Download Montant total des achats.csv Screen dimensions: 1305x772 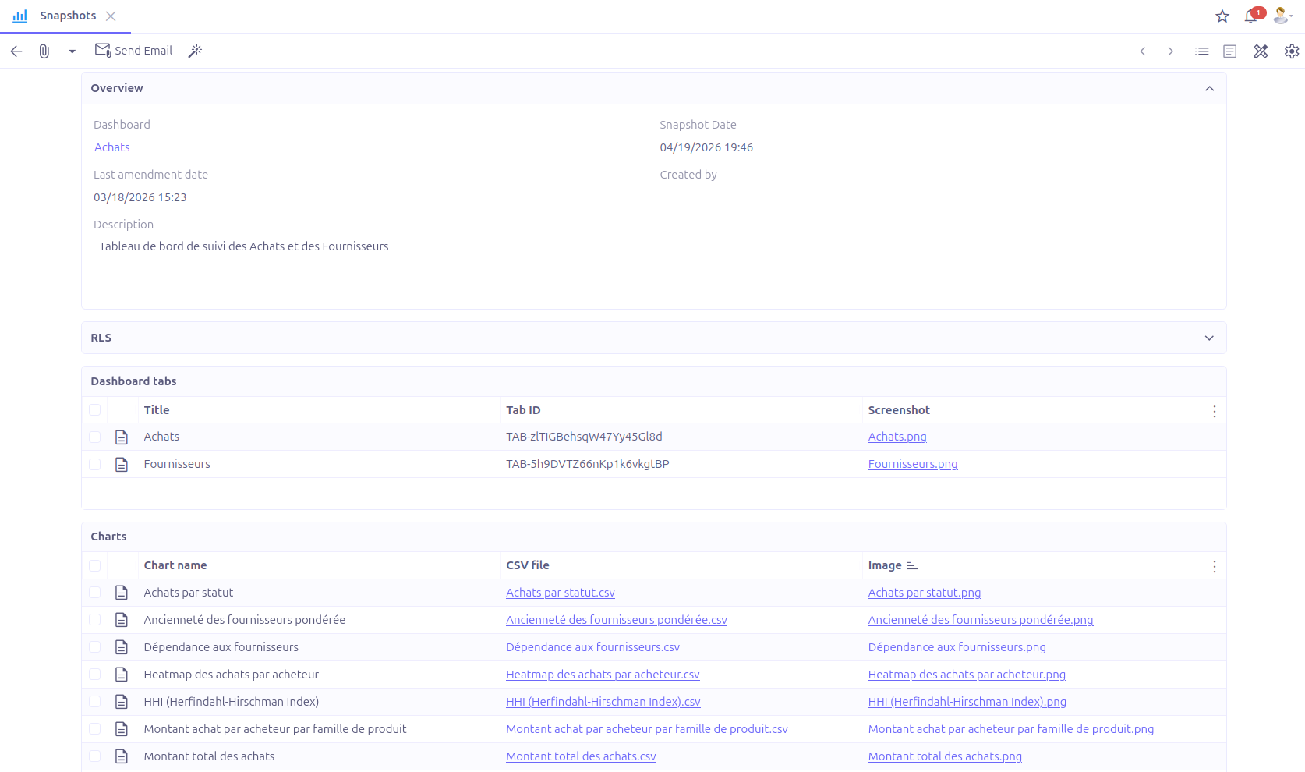point(581,756)
